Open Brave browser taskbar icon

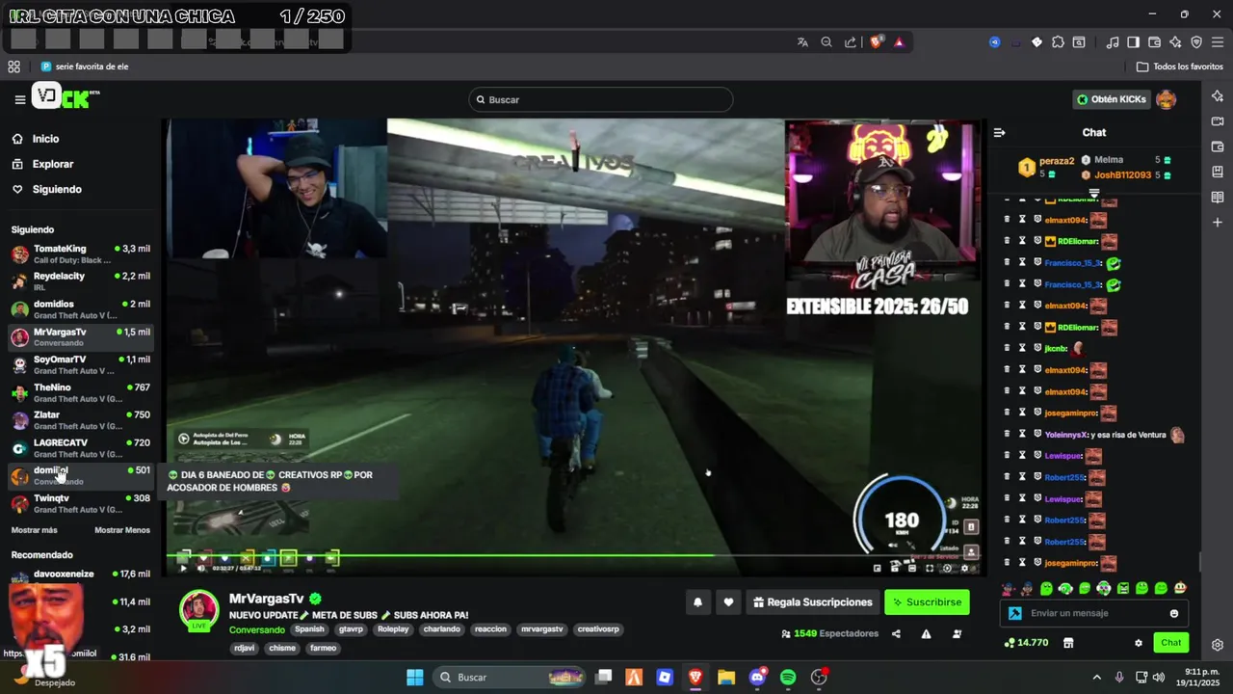695,678
